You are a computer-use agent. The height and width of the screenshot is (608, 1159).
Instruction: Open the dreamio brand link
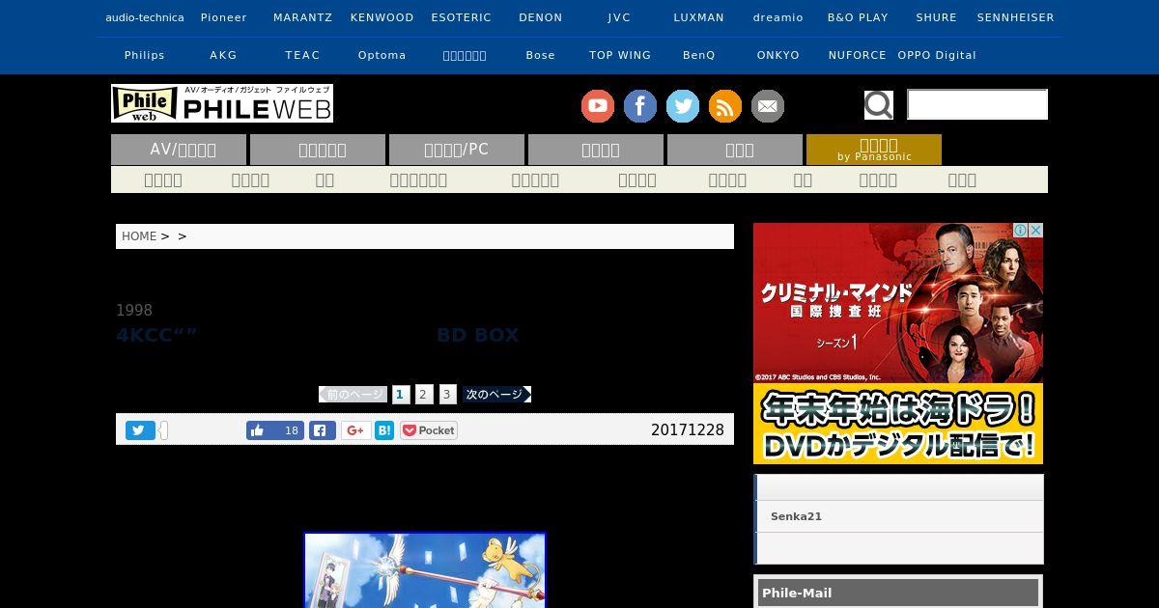tap(778, 17)
